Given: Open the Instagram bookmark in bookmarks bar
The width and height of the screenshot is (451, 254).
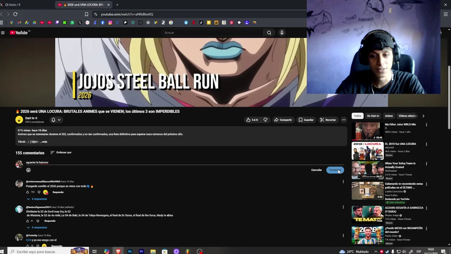Looking at the screenshot, I should [110, 23].
